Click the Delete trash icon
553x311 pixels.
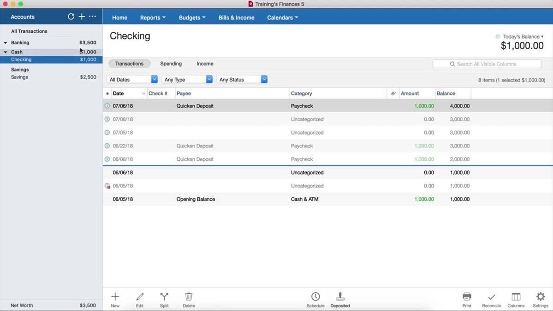(x=189, y=297)
